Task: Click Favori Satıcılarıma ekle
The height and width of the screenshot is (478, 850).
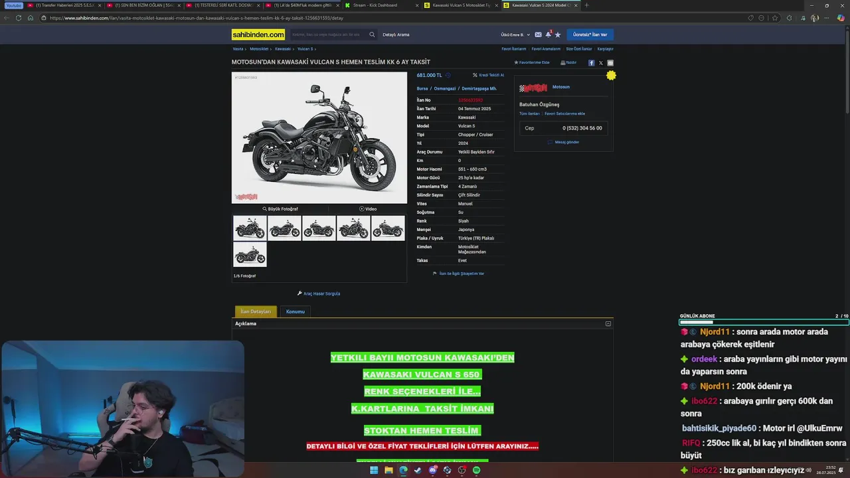Action: (564, 114)
